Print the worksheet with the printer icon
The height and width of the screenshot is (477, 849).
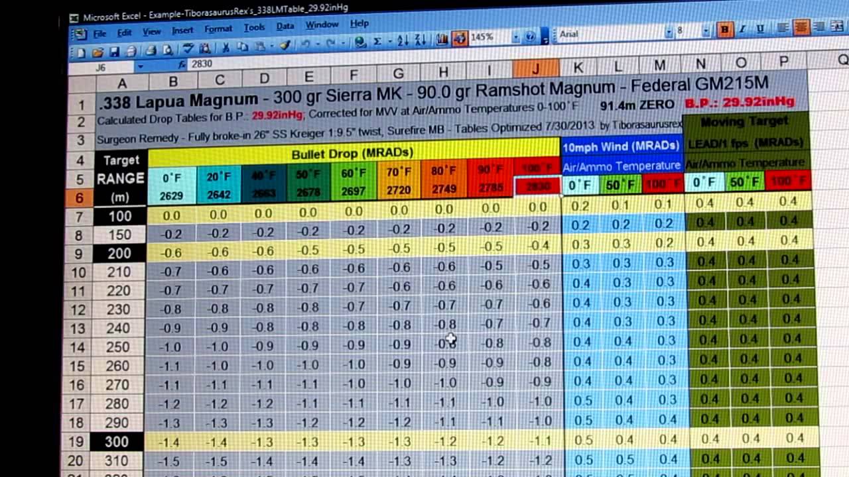[x=151, y=50]
